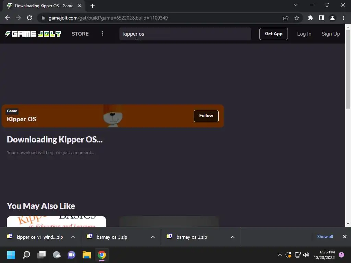Open the Kipper Basics recommended game thumbnail
The height and width of the screenshot is (263, 351).
57,222
